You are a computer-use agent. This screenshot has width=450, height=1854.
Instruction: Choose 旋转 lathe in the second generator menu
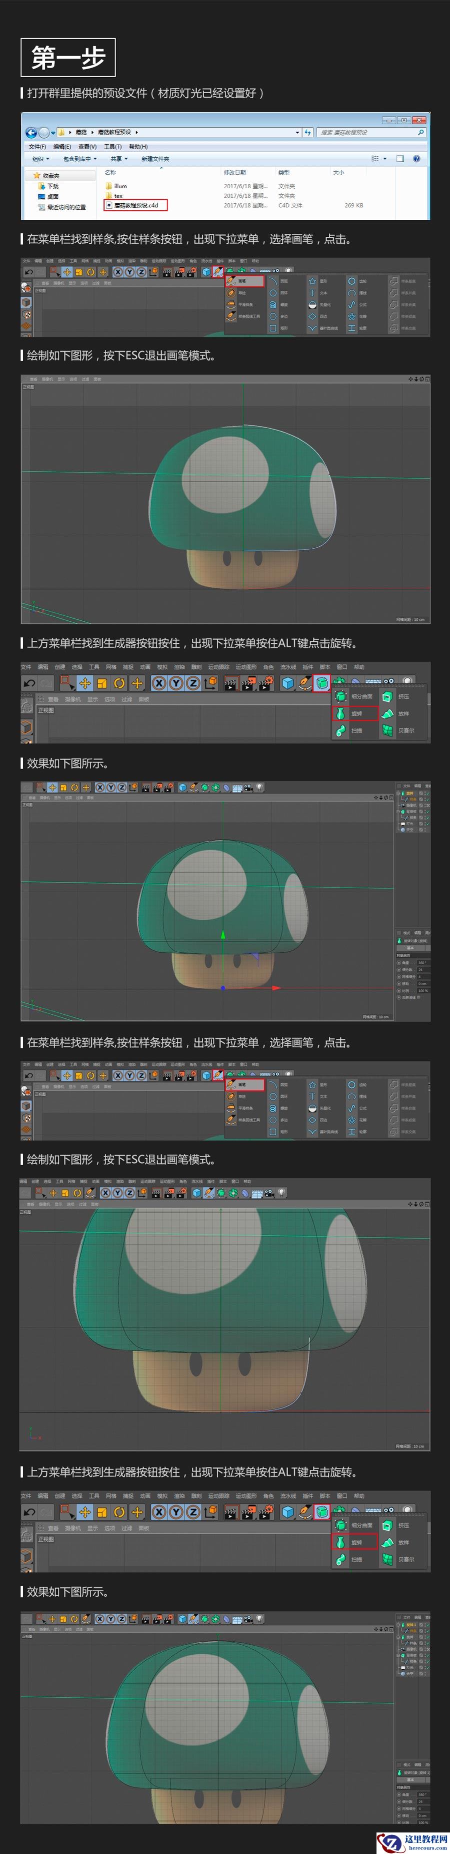[354, 1543]
